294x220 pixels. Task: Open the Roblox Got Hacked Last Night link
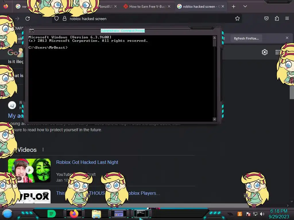(87, 162)
